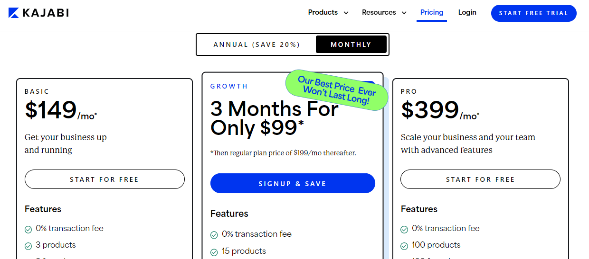Click the checkmark beside Pro 0% transaction fee
The image size is (589, 259).
404,230
